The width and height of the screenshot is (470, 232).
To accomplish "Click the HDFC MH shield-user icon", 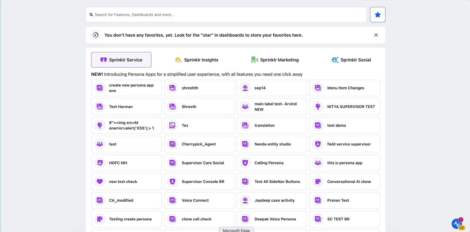I will [x=100, y=163].
